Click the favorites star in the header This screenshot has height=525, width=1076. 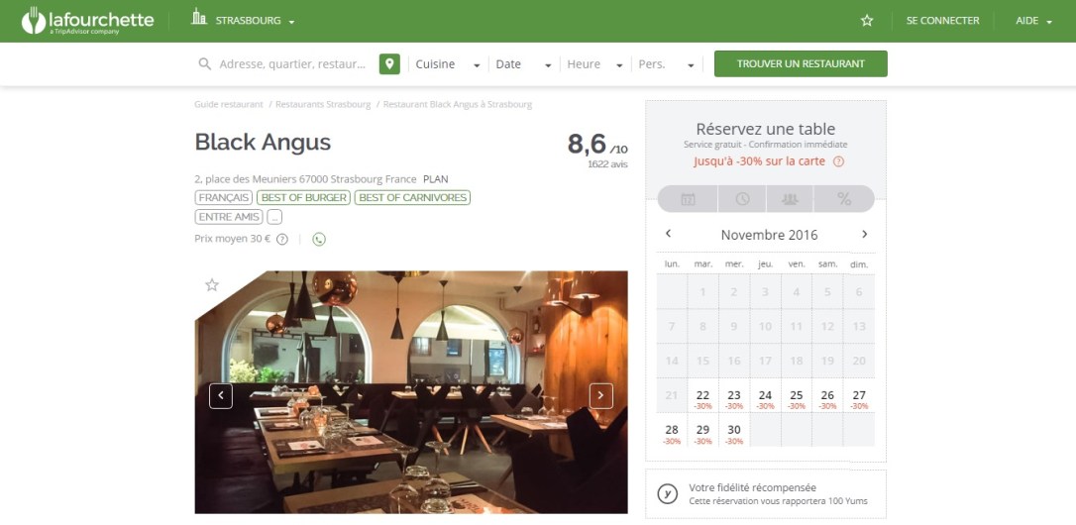[x=867, y=21]
